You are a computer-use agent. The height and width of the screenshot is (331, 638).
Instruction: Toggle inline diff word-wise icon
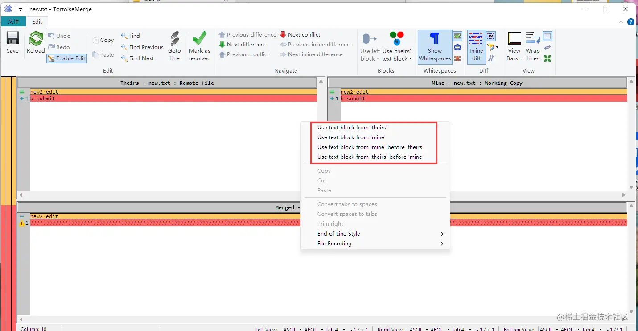(491, 36)
